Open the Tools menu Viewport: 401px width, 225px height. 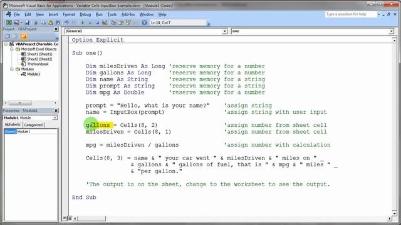coord(112,14)
